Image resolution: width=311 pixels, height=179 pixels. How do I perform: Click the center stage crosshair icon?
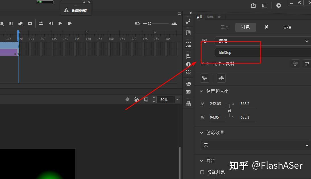pos(127,99)
